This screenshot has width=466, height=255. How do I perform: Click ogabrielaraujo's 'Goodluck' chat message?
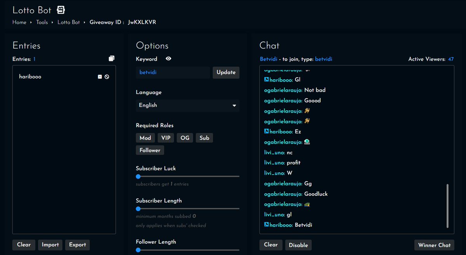pyautogui.click(x=316, y=194)
